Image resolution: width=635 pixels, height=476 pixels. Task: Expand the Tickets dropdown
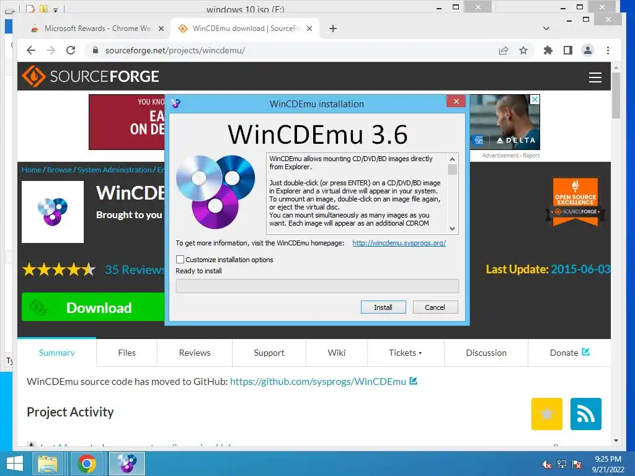click(406, 353)
